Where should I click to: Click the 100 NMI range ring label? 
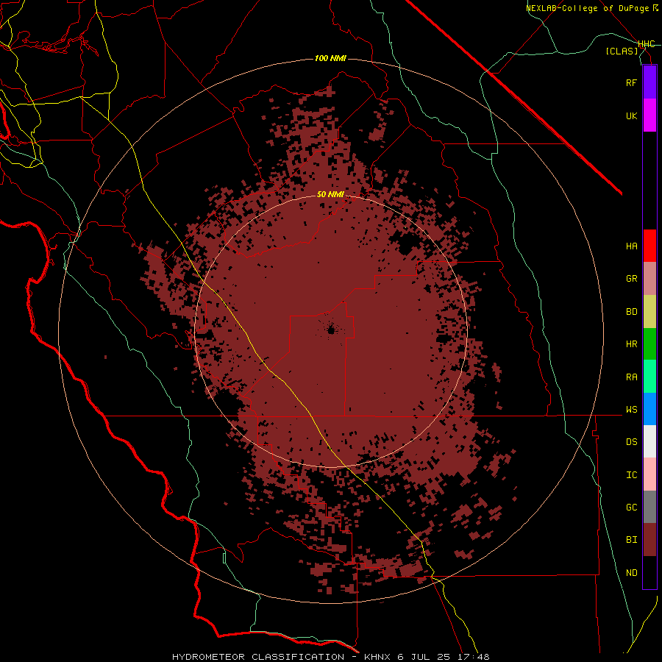click(x=330, y=58)
